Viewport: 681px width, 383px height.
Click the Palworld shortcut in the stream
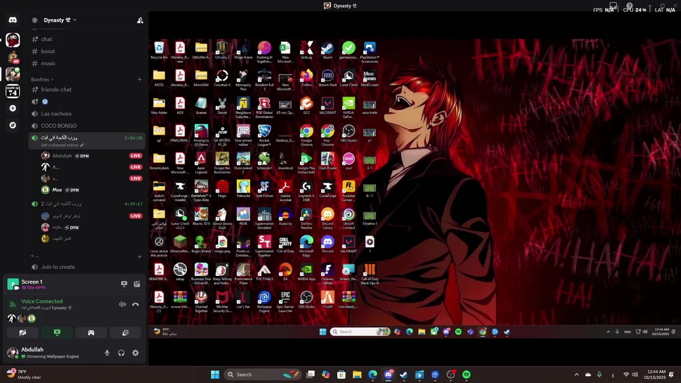243,189
